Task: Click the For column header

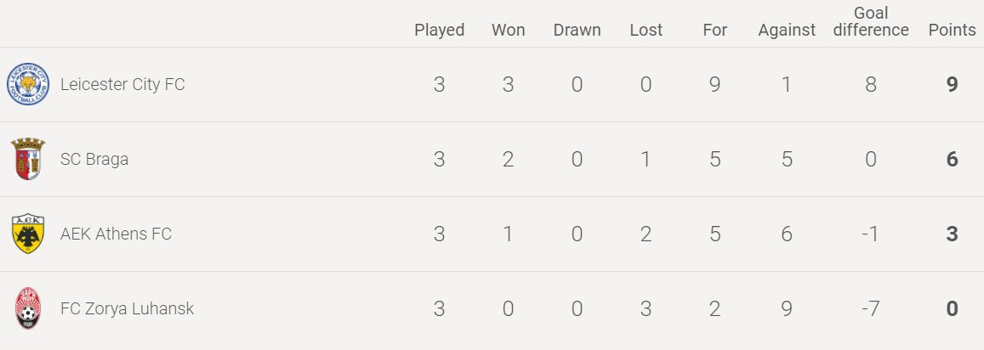Action: pos(714,30)
